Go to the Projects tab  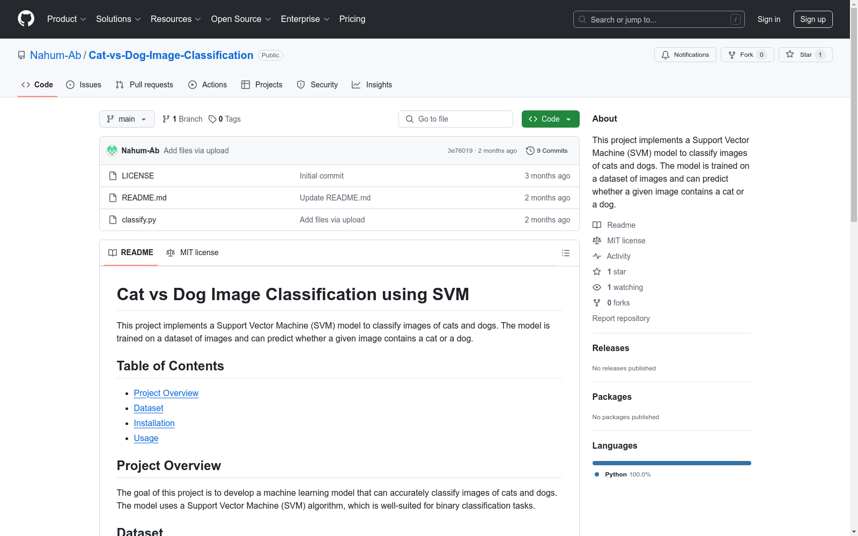[262, 85]
